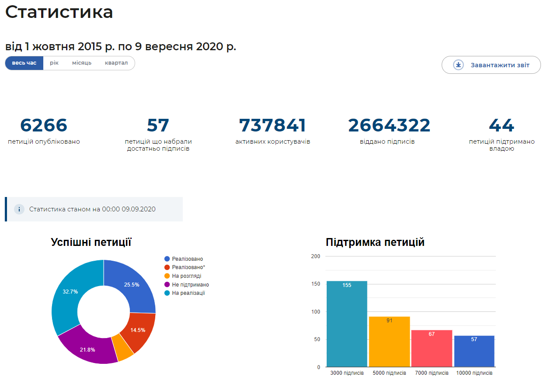Screen dimensions: 544x380
Task: Click the blue 'Реалізовано' legend dot
Action: 167,259
